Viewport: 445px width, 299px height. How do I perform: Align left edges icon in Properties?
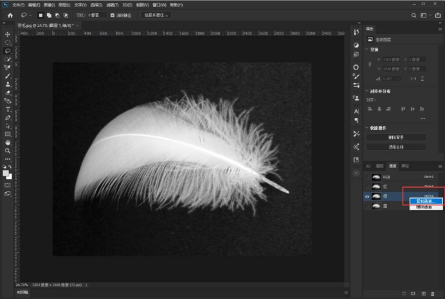370,109
